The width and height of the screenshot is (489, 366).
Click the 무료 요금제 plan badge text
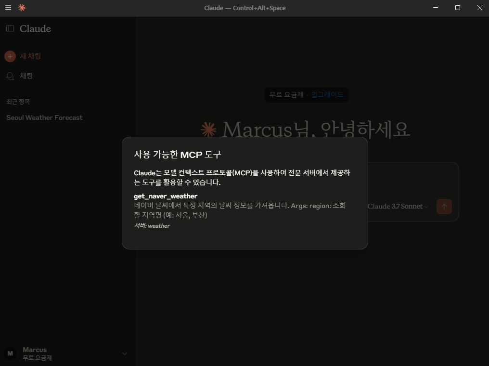coord(286,94)
